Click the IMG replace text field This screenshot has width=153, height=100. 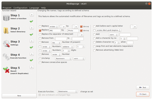coord(55,30)
